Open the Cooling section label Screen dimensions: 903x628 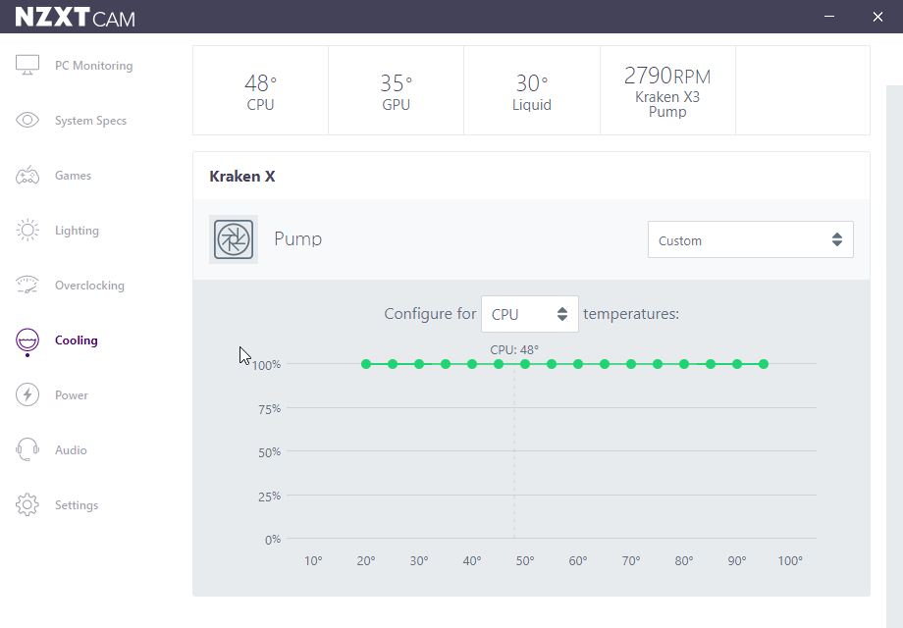(77, 340)
